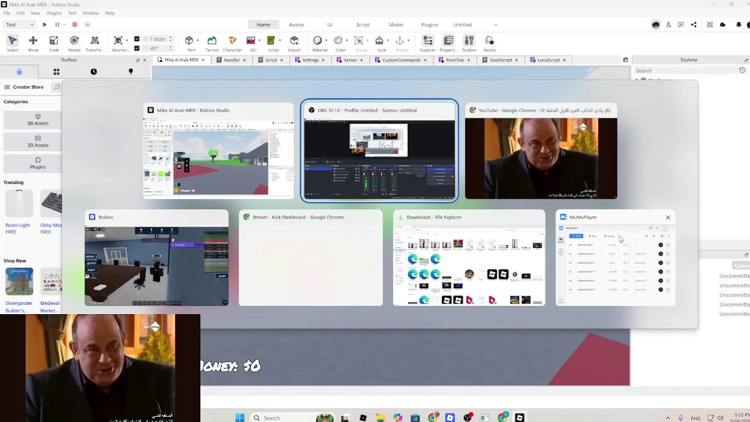Open the viewport settings gear icon
This screenshot has width=750, height=422.
point(625,60)
